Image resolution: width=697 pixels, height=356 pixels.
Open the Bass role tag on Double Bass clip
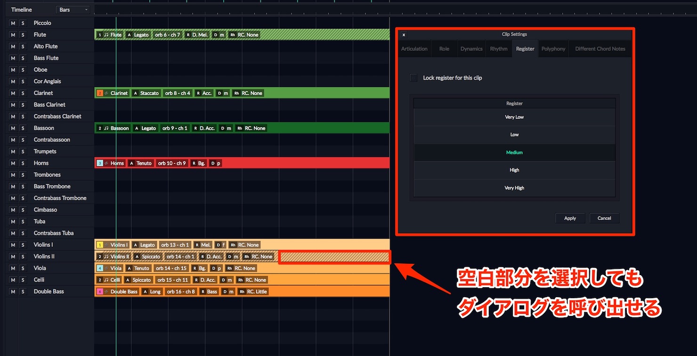(209, 292)
